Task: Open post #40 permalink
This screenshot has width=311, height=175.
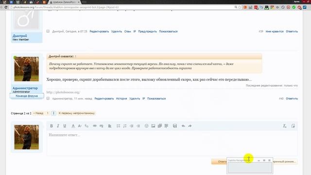Action: pyautogui.click(x=281, y=99)
